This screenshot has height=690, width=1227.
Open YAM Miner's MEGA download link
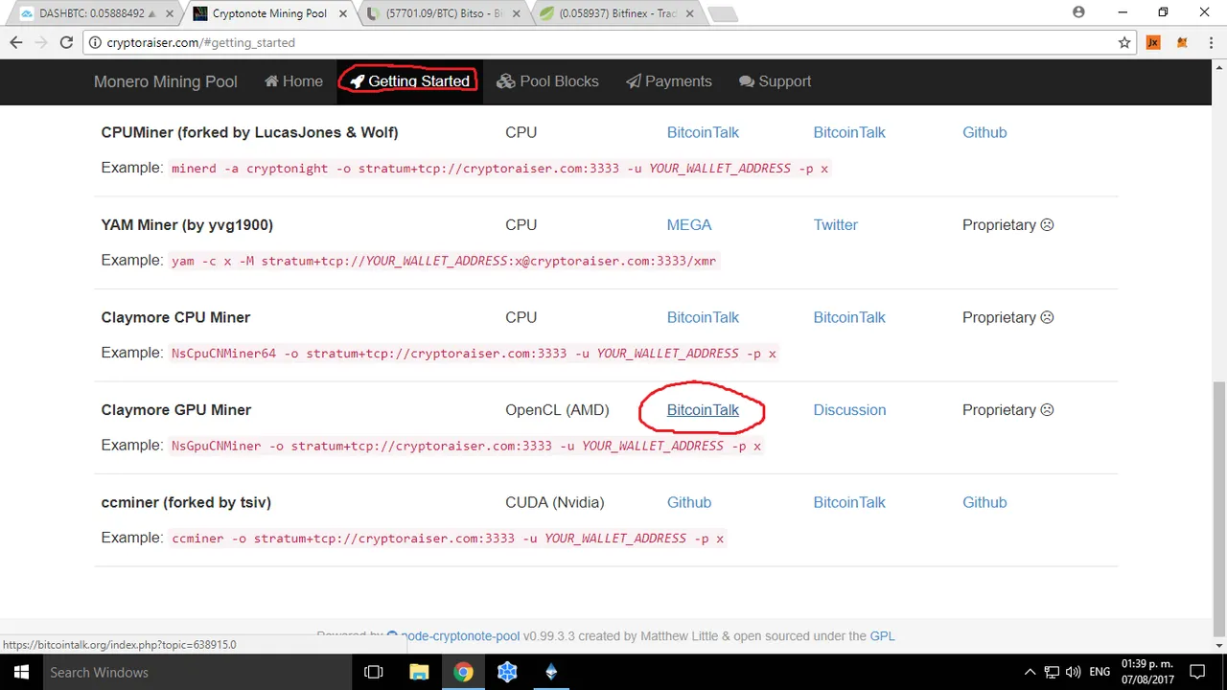coord(689,225)
